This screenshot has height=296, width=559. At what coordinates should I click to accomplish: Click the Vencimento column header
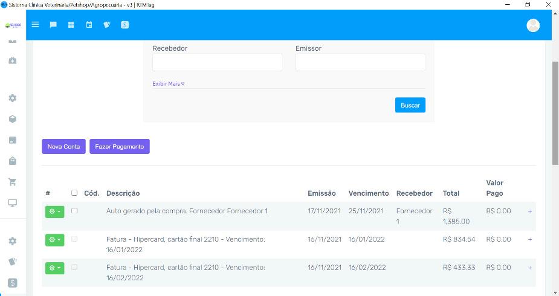(369, 193)
